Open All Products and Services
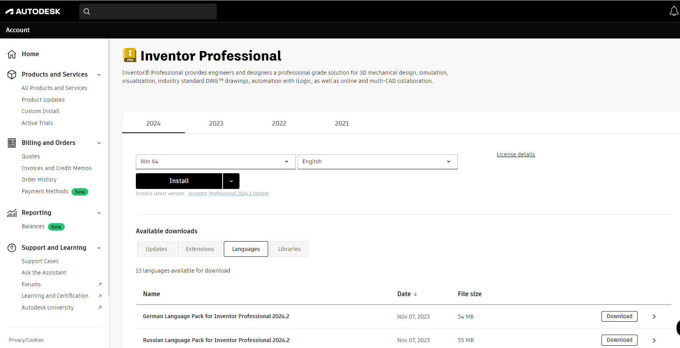The height and width of the screenshot is (348, 680). click(55, 88)
